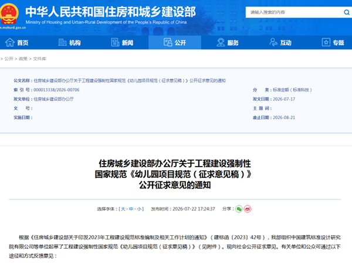Click the house icon beside 首页

click(10, 42)
